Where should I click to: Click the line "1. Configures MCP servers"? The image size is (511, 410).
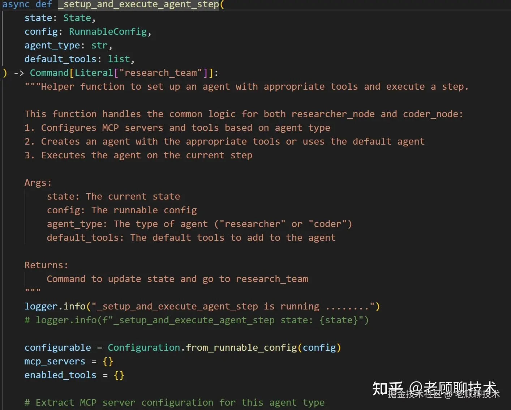tap(177, 128)
